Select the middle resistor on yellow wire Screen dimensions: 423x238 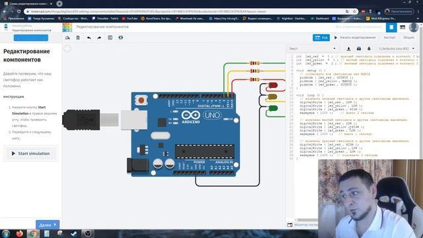[x=254, y=71]
